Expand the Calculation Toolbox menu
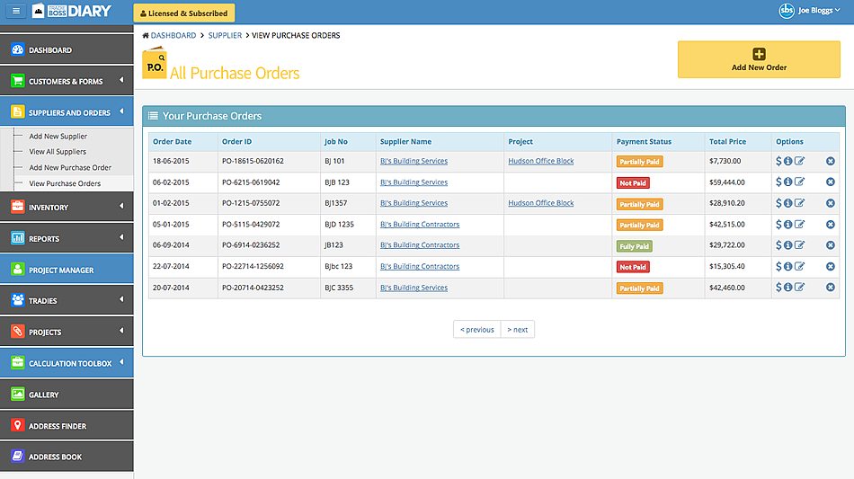854x479 pixels. (x=67, y=363)
